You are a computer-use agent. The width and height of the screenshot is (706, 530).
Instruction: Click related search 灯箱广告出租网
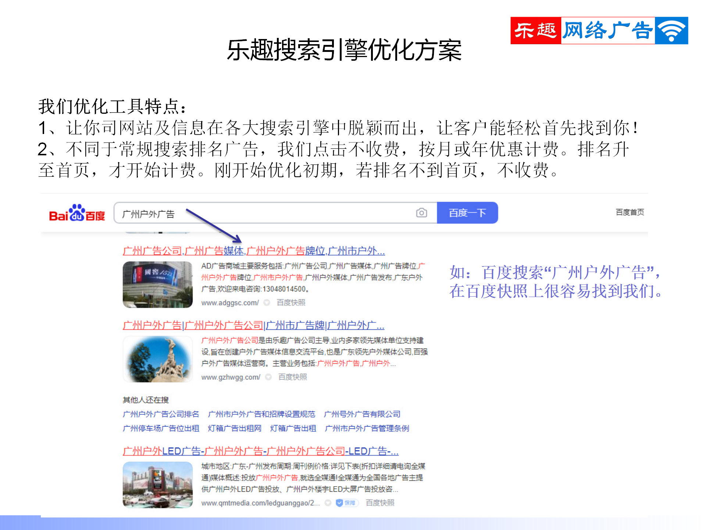pos(235,428)
